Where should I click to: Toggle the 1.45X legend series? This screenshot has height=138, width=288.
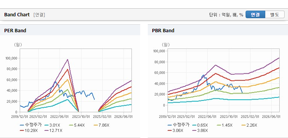click(x=224, y=125)
